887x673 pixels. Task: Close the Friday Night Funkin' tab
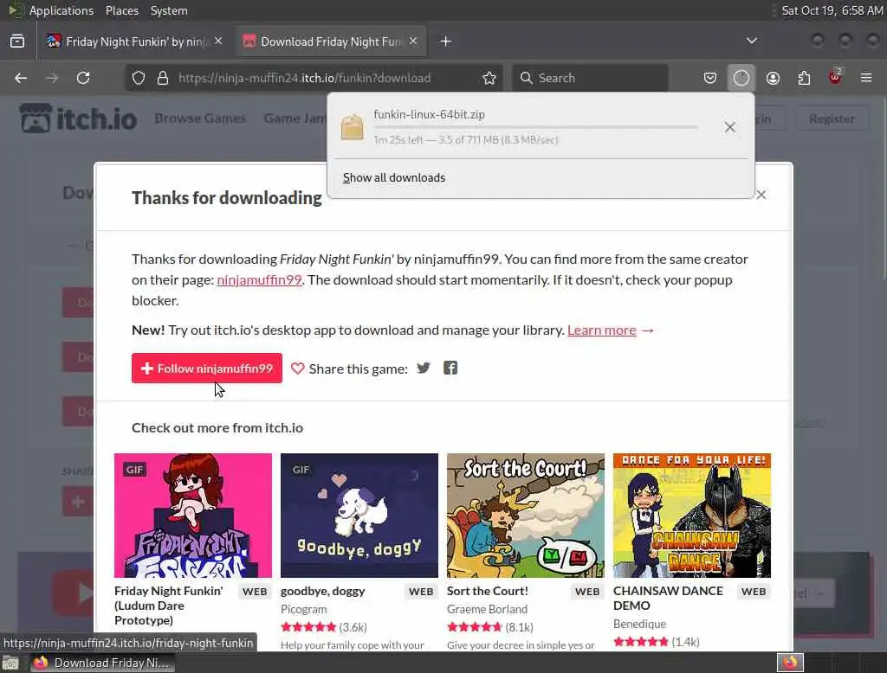point(218,41)
